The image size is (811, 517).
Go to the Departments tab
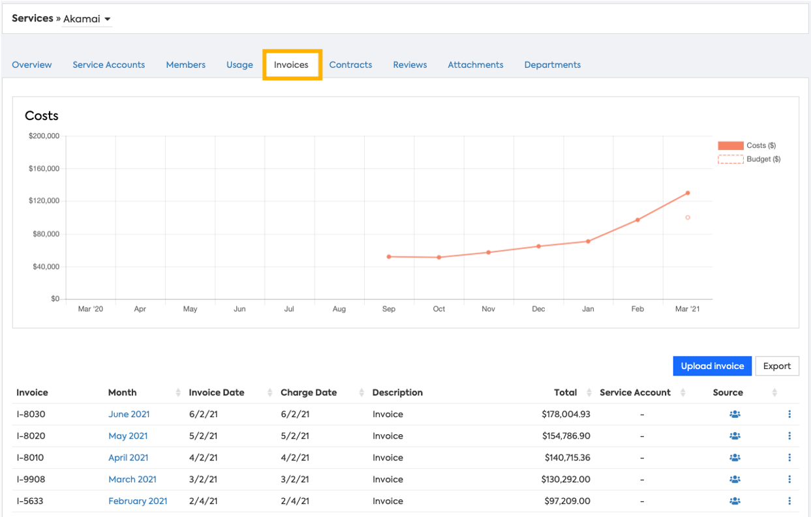pyautogui.click(x=552, y=65)
